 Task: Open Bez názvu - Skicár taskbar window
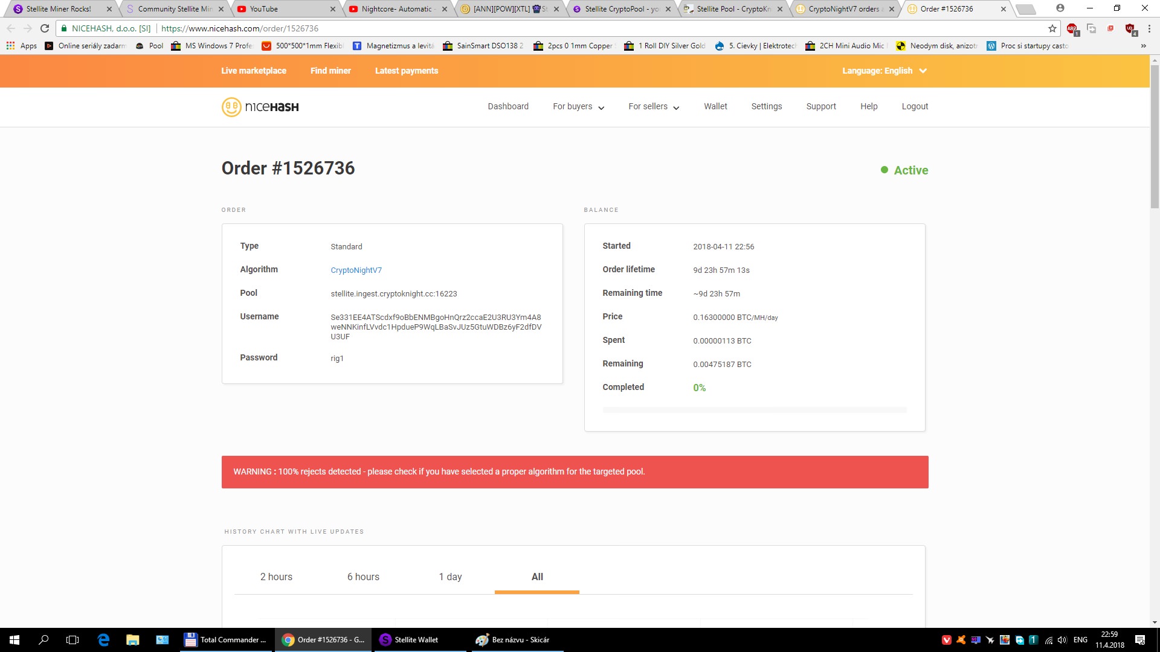(517, 640)
